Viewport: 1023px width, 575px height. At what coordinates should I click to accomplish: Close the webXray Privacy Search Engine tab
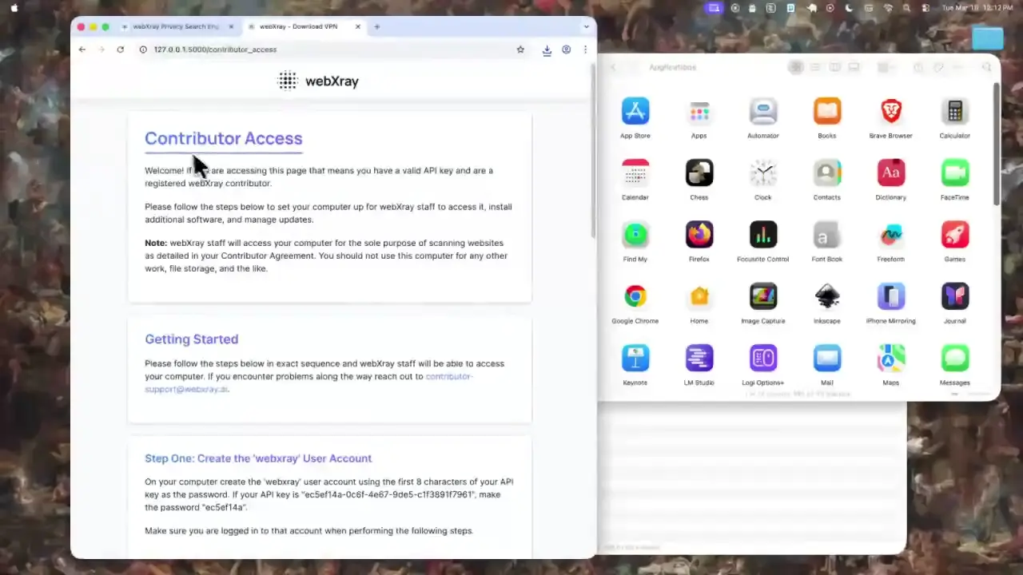click(231, 26)
